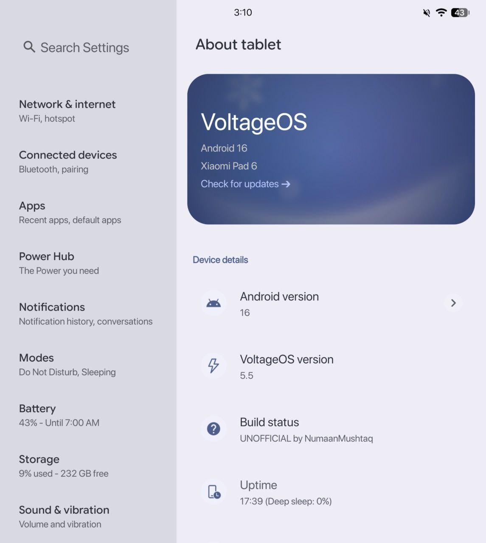Expand Android version with chevron arrow

tap(453, 303)
